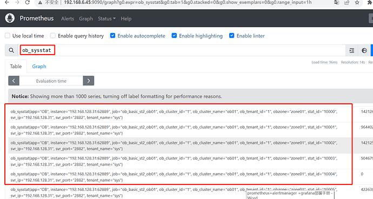
Task: Click the browser share icon
Action: point(347,2)
